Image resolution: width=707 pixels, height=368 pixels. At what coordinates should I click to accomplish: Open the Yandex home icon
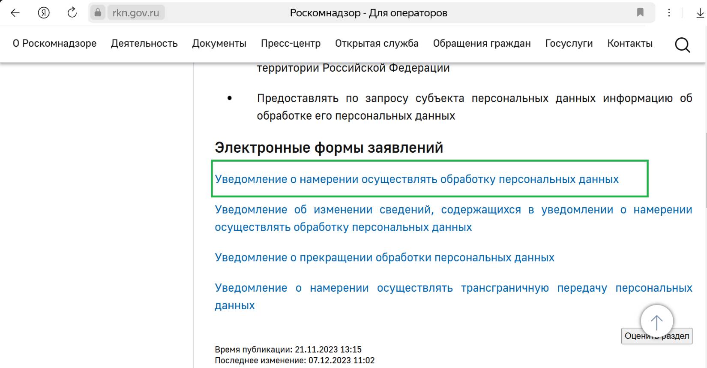pos(44,13)
